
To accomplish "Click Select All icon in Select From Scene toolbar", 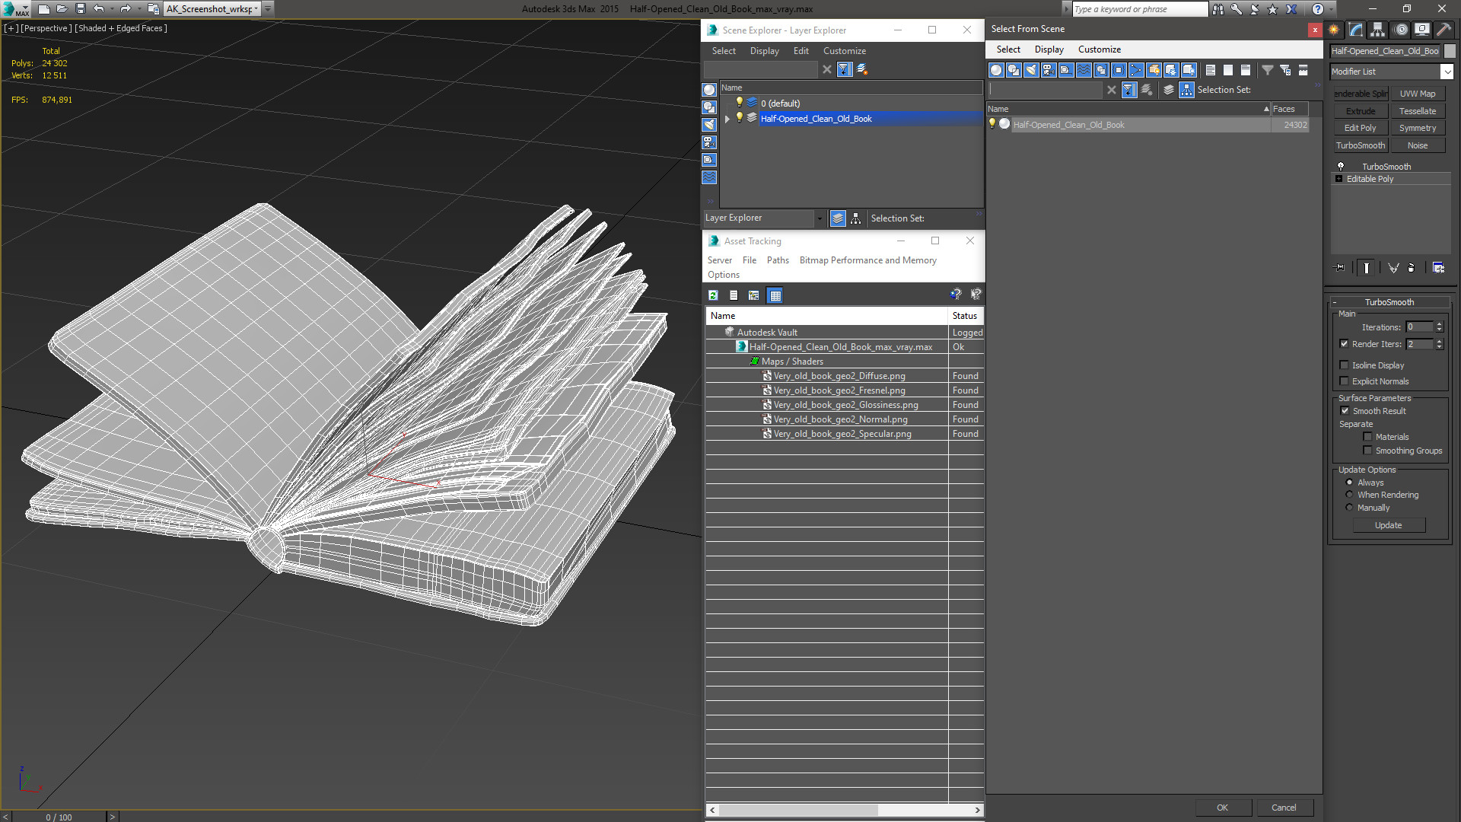I will (1211, 70).
